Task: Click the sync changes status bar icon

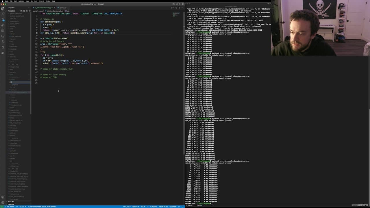Action: (x=18, y=207)
